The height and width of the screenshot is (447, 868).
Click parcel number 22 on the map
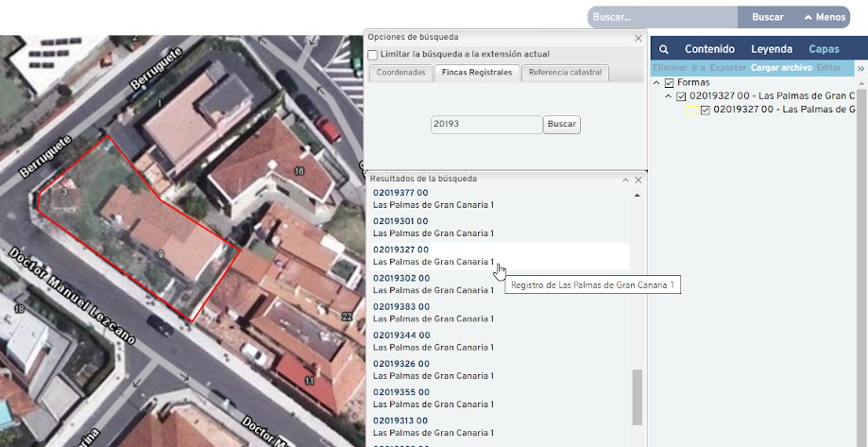(x=347, y=317)
